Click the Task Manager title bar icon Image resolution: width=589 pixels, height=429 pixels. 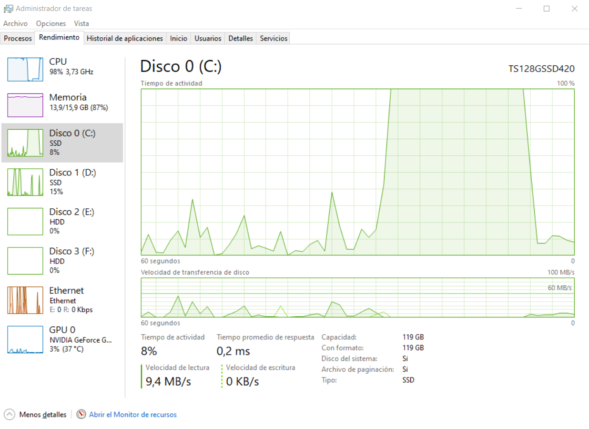(x=7, y=8)
